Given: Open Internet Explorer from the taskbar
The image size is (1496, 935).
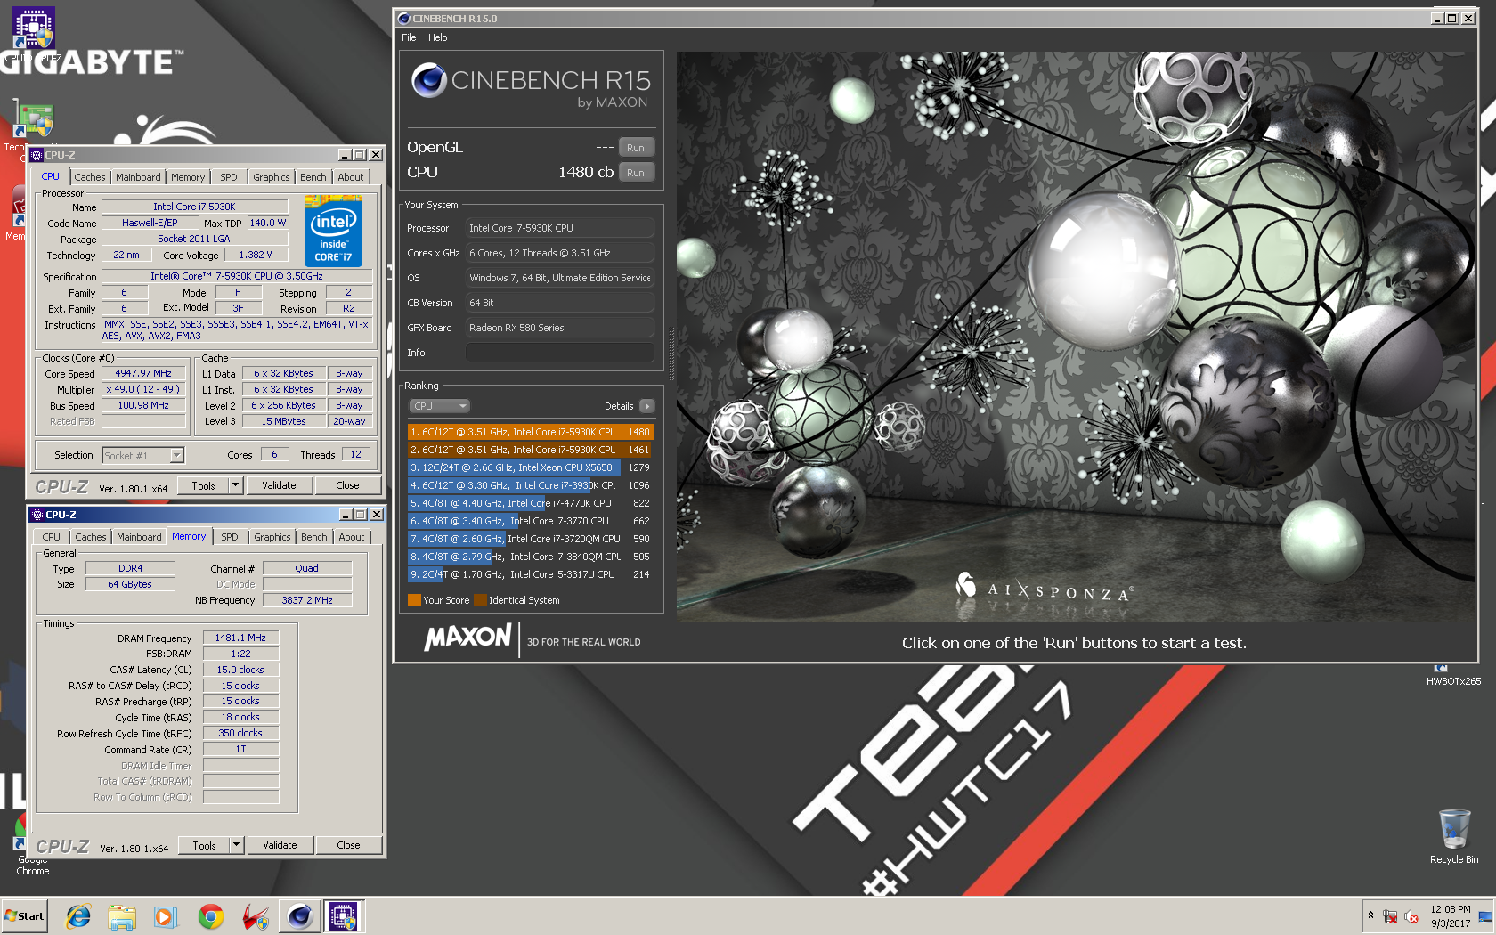Looking at the screenshot, I should 78,915.
